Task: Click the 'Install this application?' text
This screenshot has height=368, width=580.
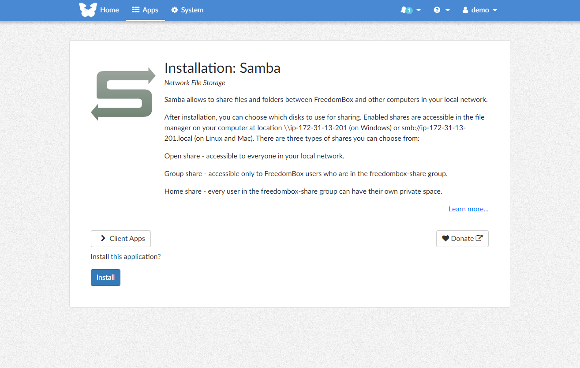Action: pyautogui.click(x=126, y=257)
